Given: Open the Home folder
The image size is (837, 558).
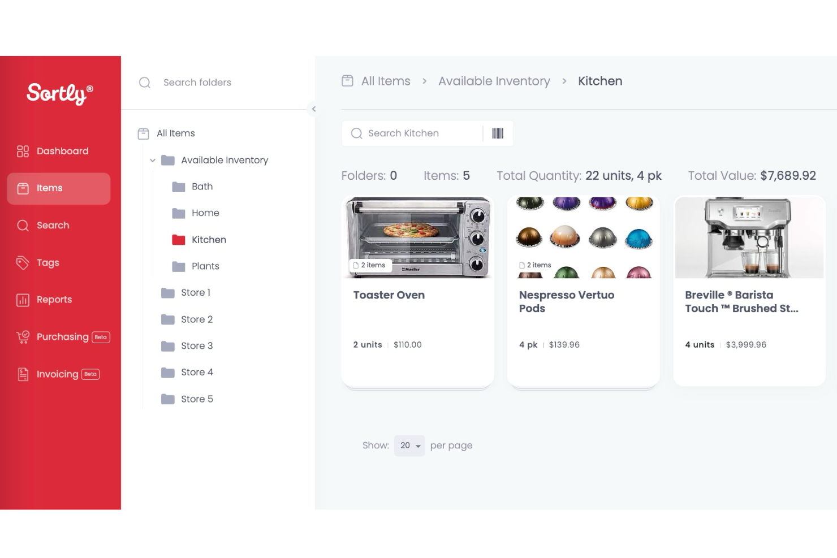Looking at the screenshot, I should tap(205, 213).
